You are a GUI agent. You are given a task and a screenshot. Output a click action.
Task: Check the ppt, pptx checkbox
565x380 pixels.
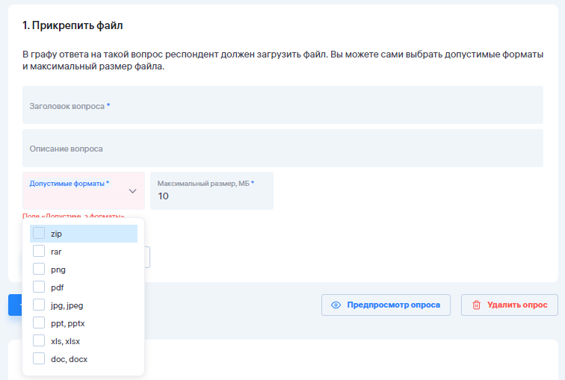click(39, 323)
